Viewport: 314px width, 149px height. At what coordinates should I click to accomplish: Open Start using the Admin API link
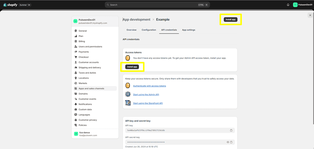(146, 94)
